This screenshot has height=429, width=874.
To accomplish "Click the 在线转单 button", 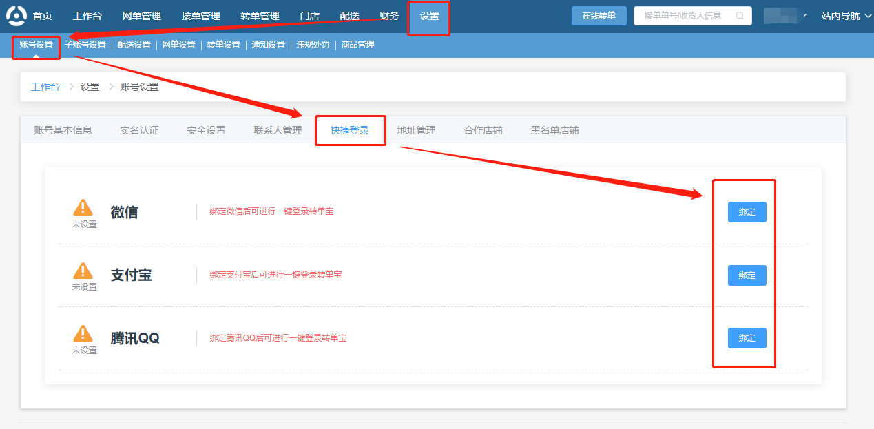I will pos(599,16).
